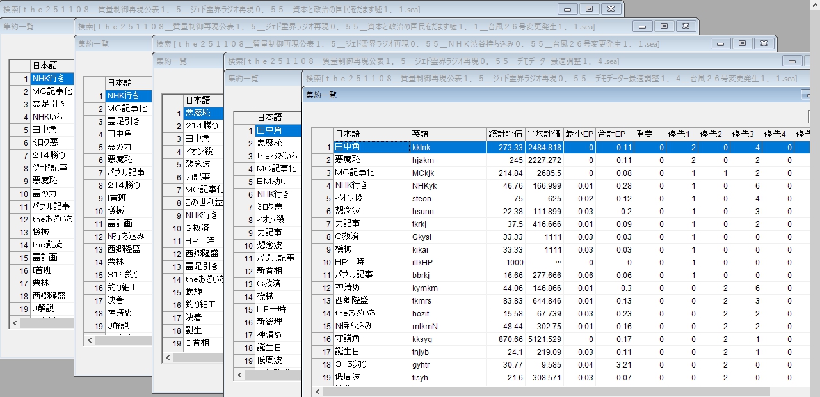Select 霊足引き in the backmost list
The width and height of the screenshot is (820, 397).
pos(51,104)
